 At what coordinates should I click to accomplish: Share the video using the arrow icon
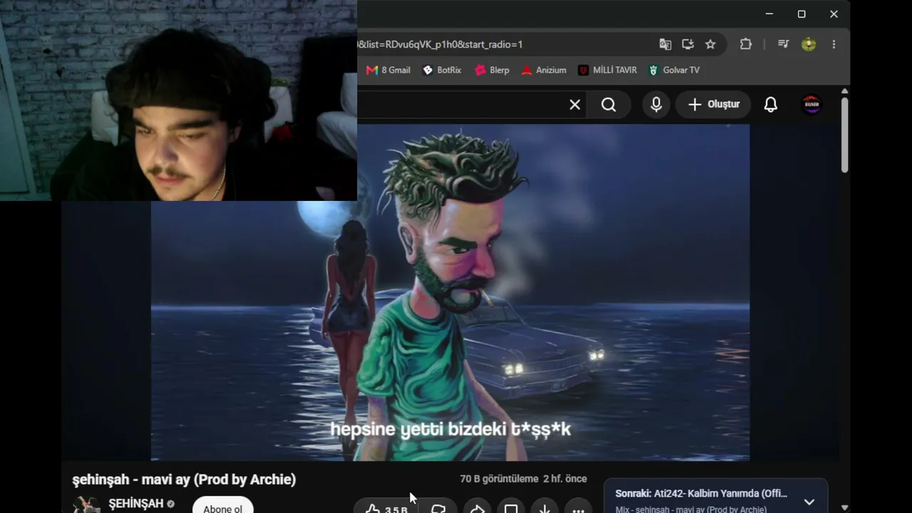pyautogui.click(x=477, y=509)
